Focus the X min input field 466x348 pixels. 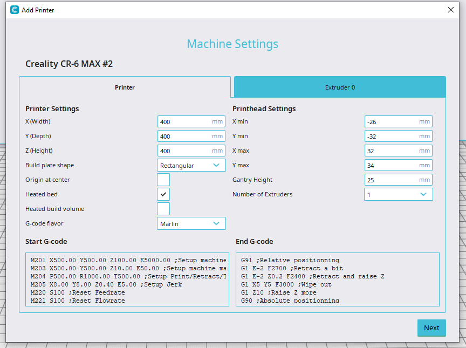pyautogui.click(x=398, y=121)
